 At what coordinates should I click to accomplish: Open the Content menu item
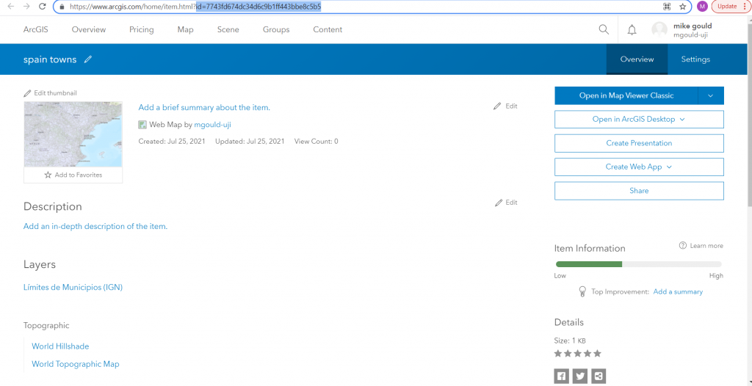(328, 30)
